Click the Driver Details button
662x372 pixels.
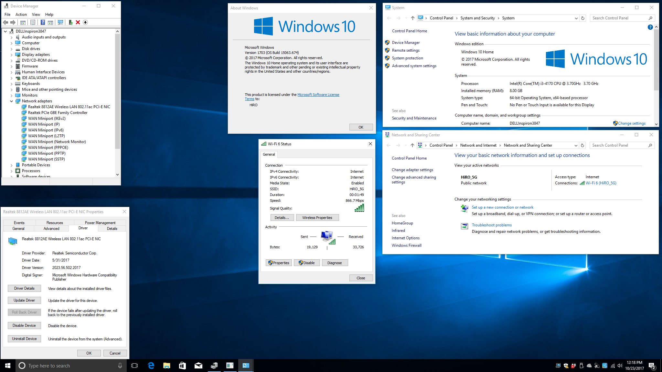[24, 288]
